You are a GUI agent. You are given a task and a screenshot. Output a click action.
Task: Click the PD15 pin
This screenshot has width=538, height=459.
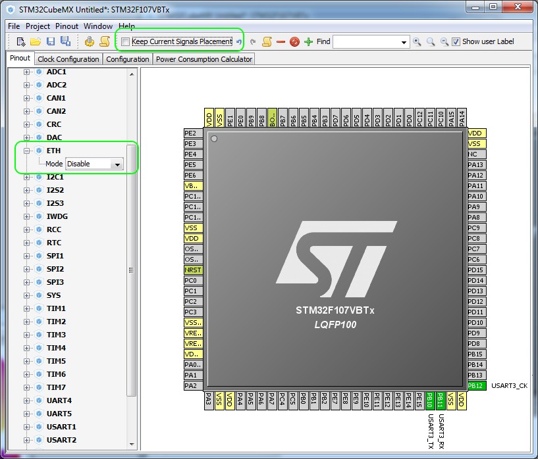point(477,270)
